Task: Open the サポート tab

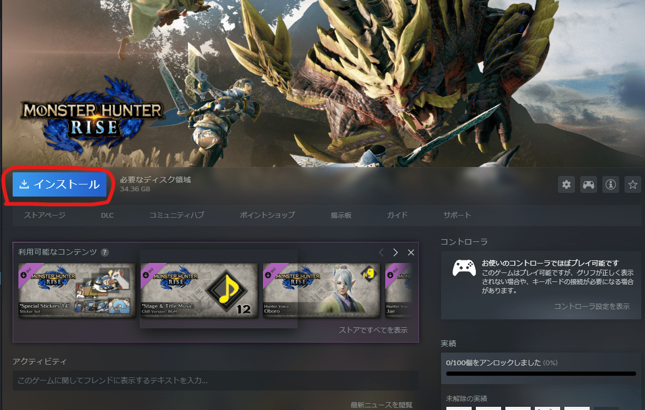Action: [x=457, y=215]
